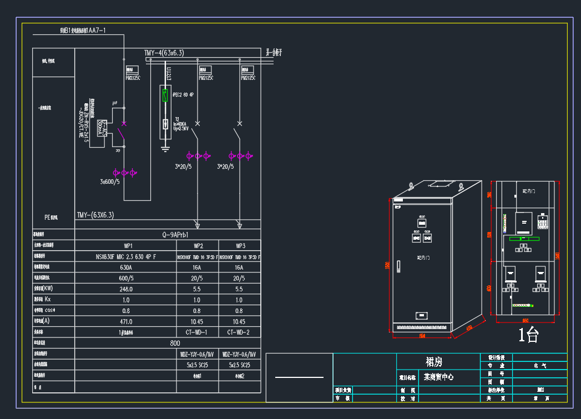This screenshot has width=581, height=419.
Task: Select NSX630F MIC 2.3 630 4P F text
Action: (125, 257)
